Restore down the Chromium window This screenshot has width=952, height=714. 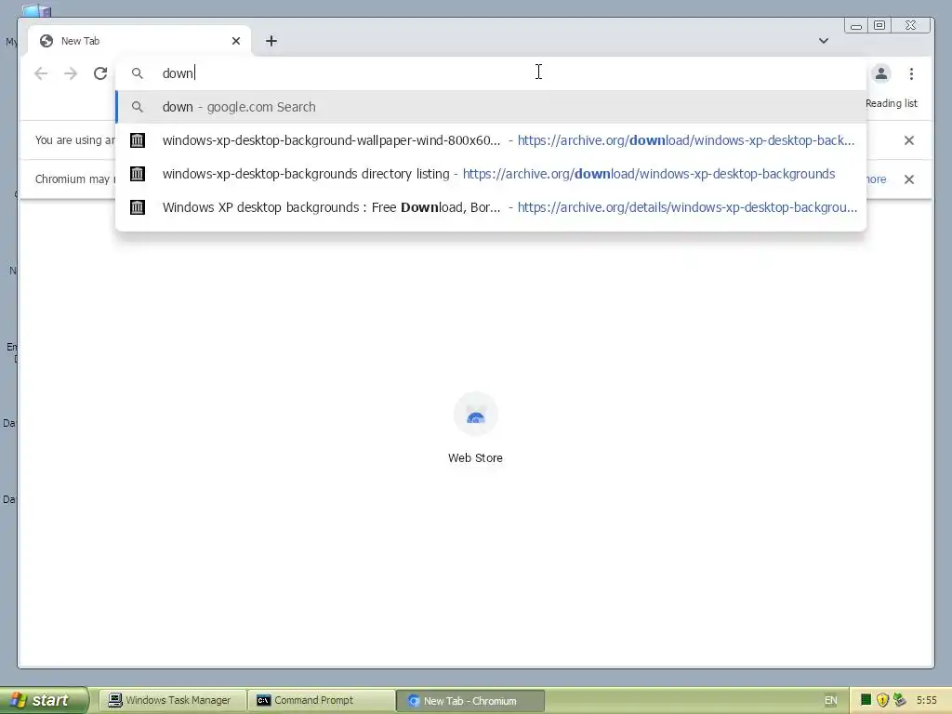click(x=879, y=25)
